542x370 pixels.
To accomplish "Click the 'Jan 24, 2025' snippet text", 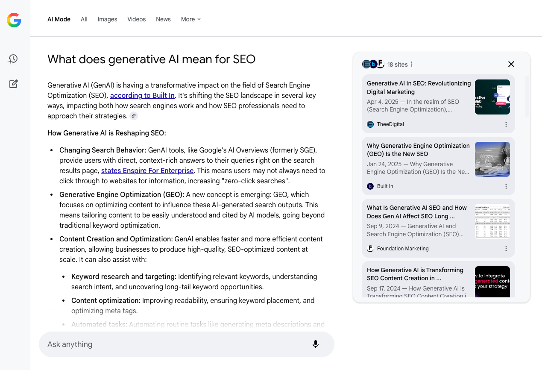I will (x=418, y=168).
